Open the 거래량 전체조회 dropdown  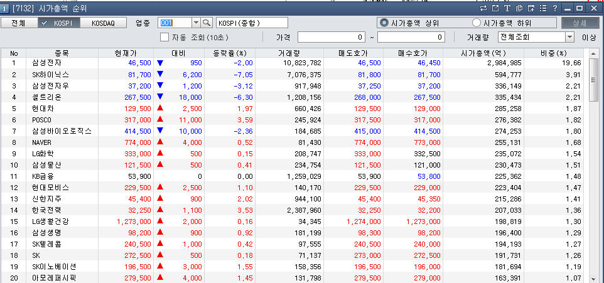pyautogui.click(x=569, y=37)
